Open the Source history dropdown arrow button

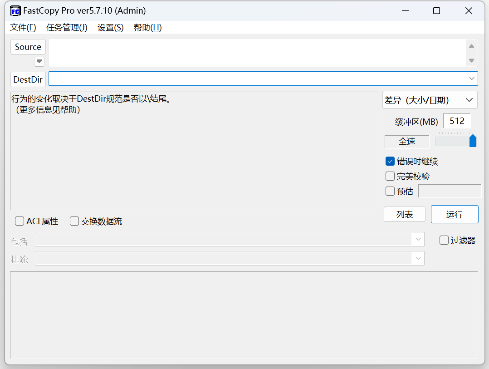[x=39, y=61]
